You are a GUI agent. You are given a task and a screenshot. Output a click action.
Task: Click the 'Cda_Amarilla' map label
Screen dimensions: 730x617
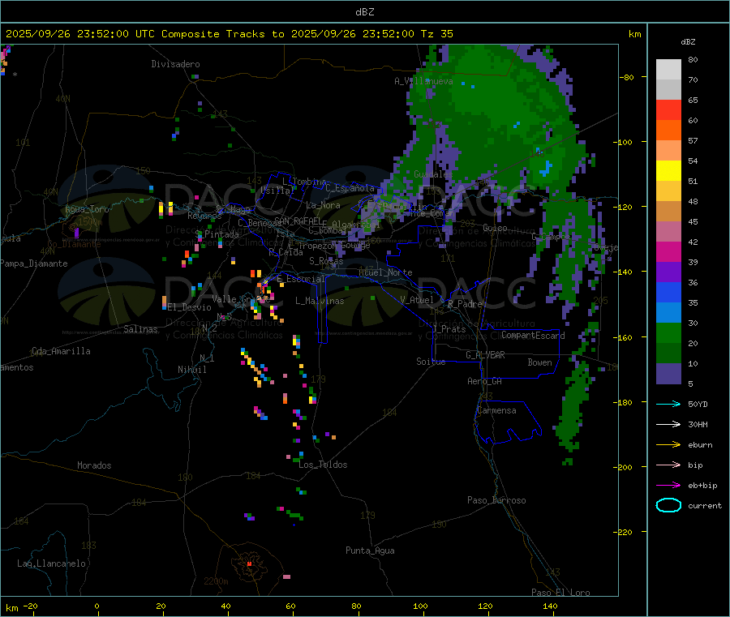[x=61, y=351]
